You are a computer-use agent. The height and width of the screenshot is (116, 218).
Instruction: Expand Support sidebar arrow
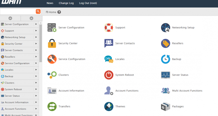tap(36, 31)
